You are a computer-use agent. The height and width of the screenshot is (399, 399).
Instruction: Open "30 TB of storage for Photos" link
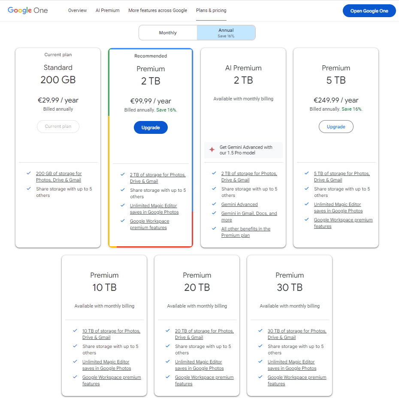coord(297,334)
